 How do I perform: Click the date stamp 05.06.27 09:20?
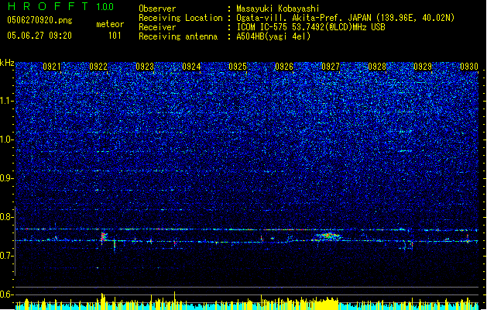(39, 36)
